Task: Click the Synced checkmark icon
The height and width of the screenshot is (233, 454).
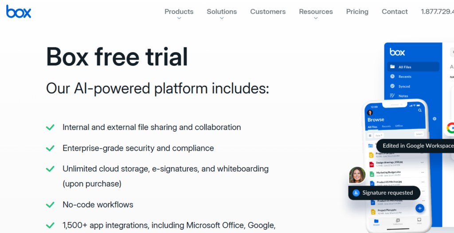Action: (x=392, y=86)
